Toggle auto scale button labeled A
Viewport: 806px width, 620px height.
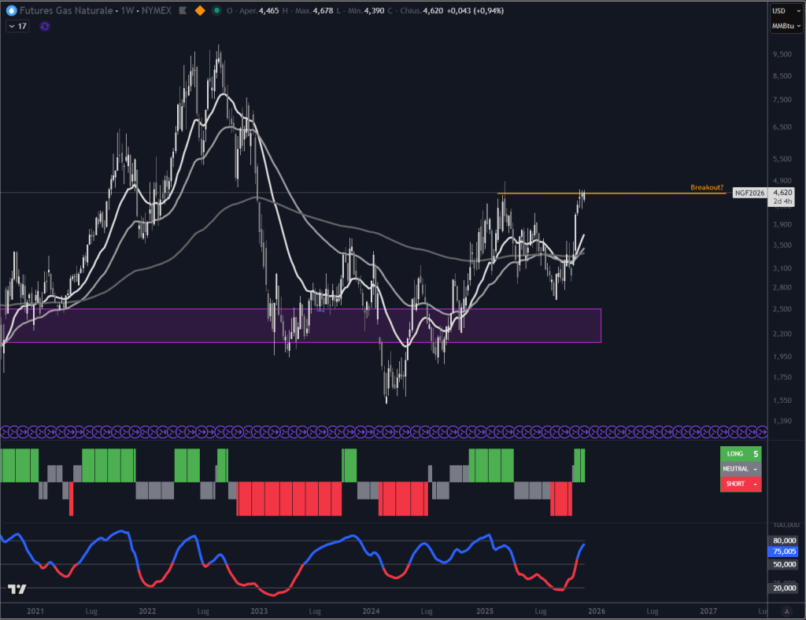point(786,611)
